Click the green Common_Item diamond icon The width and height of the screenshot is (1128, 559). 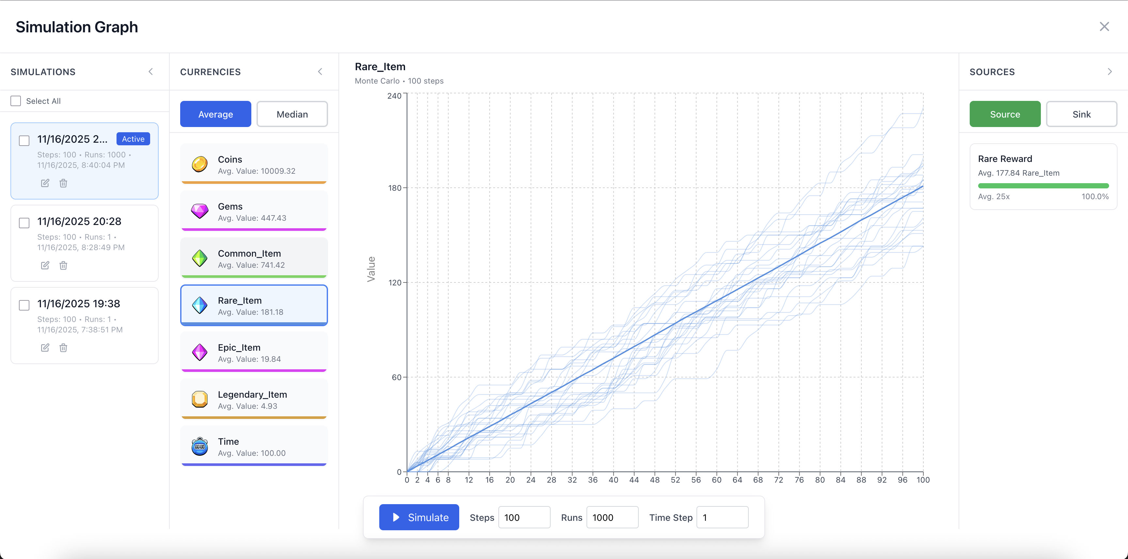[x=200, y=259]
